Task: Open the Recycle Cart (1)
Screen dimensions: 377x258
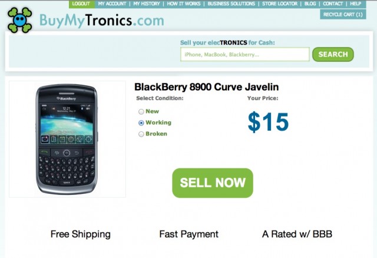Action: [343, 14]
